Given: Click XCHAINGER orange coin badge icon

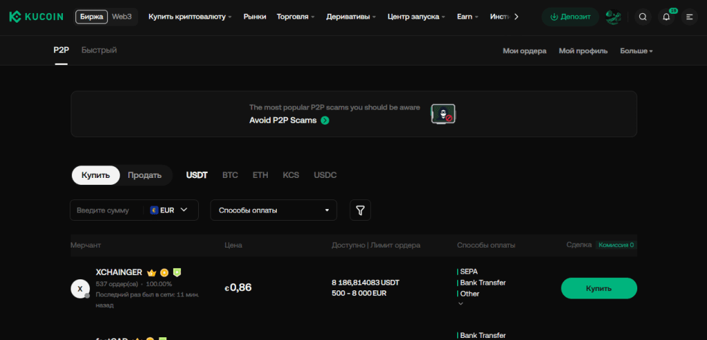Looking at the screenshot, I should pyautogui.click(x=164, y=272).
